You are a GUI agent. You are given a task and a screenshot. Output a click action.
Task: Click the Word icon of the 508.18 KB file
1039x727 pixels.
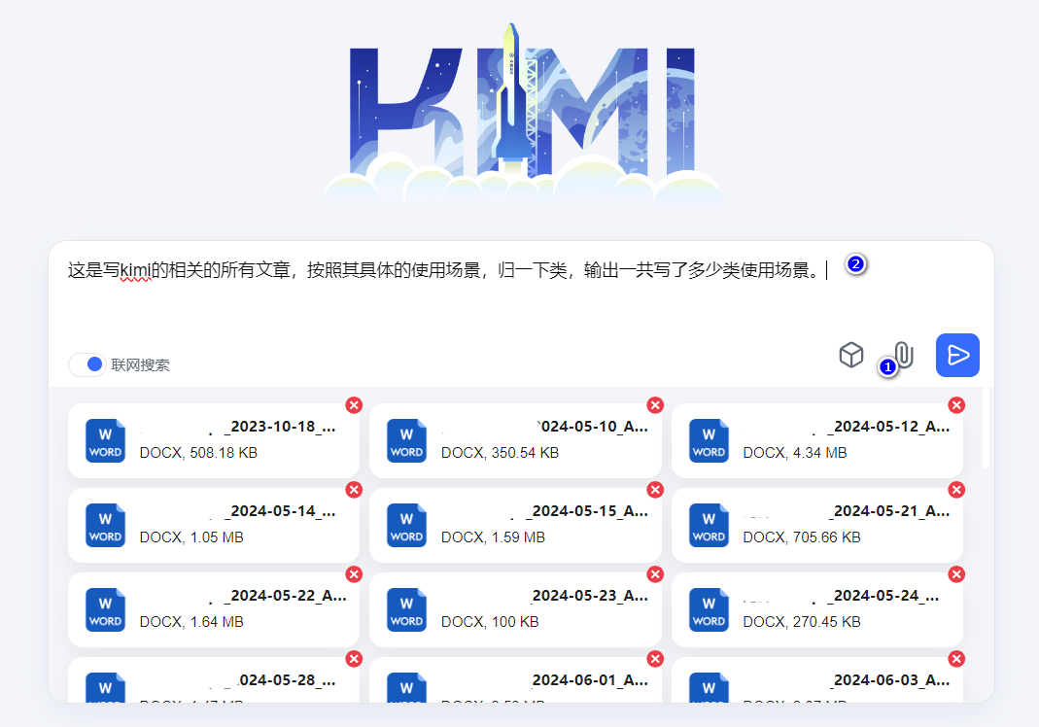pos(105,440)
